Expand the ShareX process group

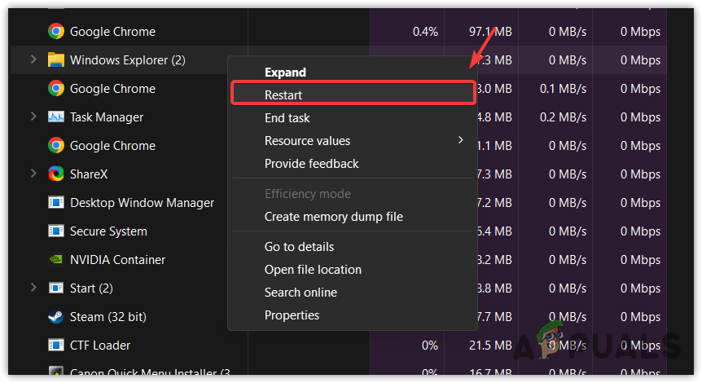[x=33, y=174]
